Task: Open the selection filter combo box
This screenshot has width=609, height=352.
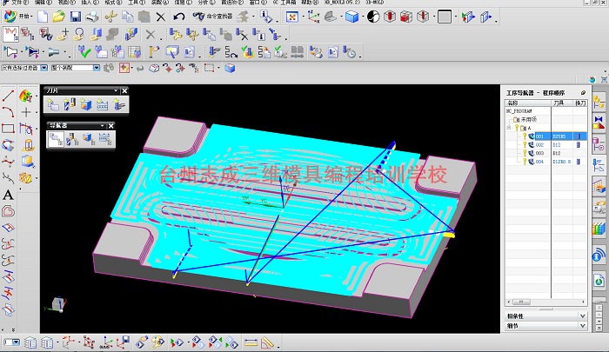Action: (24, 68)
